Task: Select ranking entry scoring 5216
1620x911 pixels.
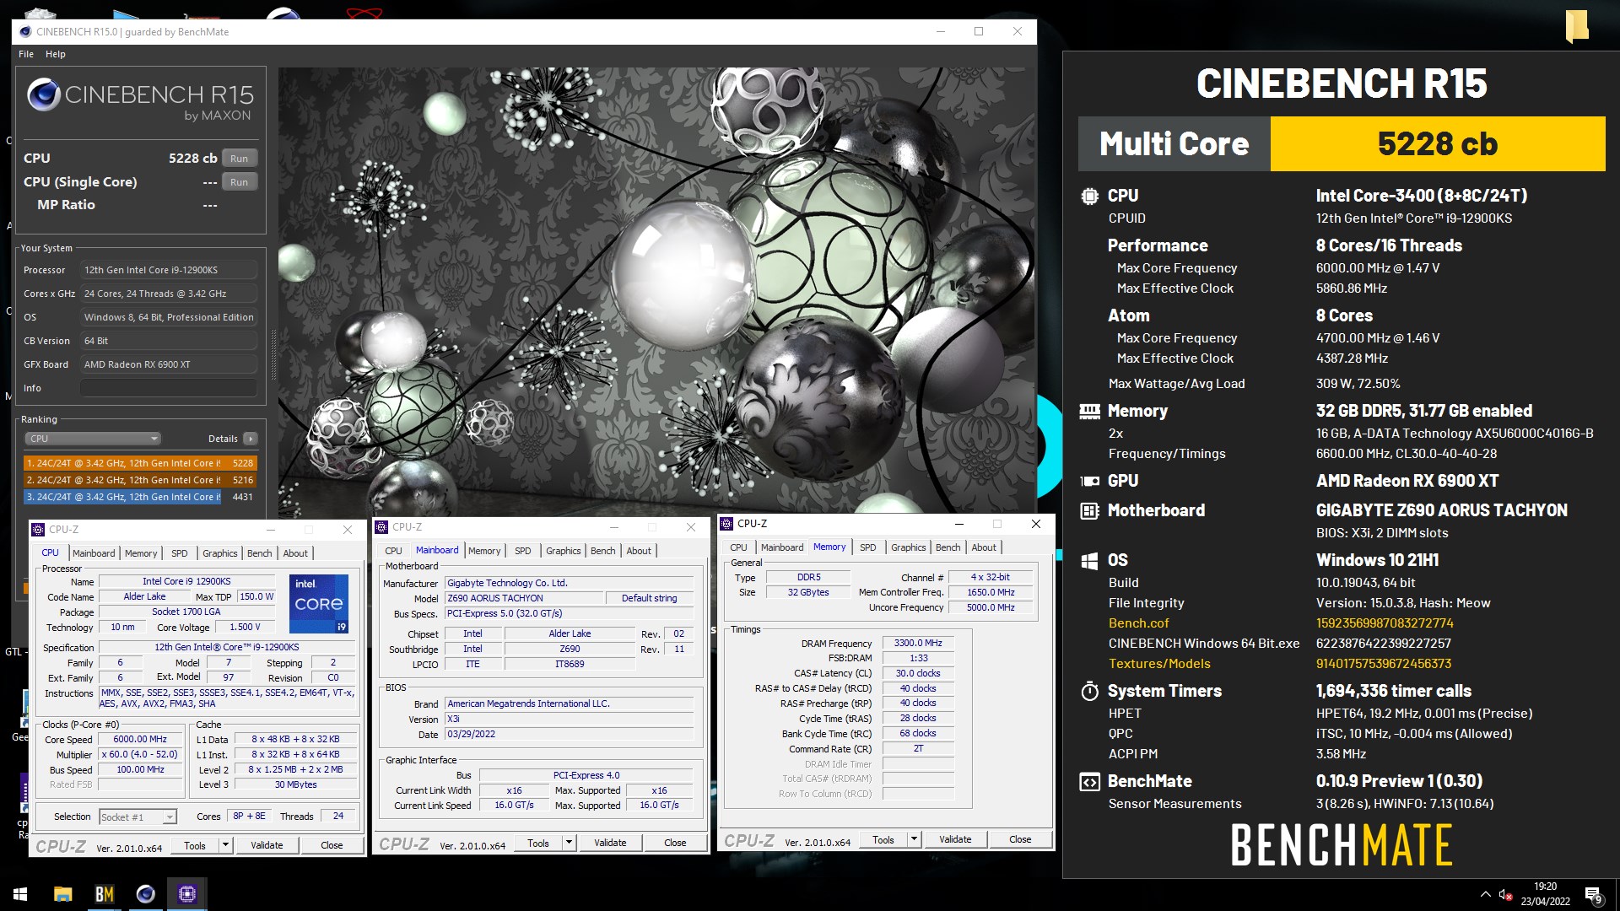Action: tap(140, 480)
